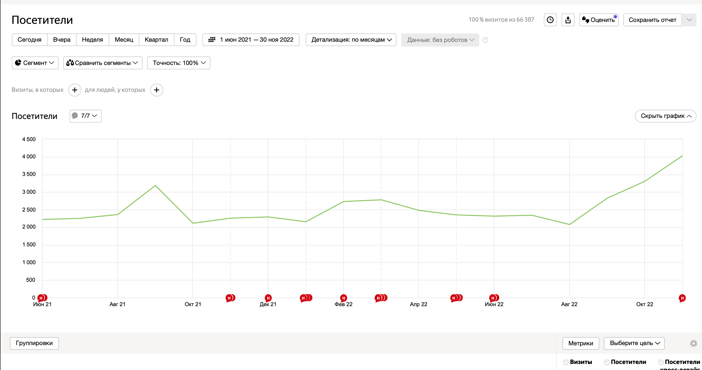702x370 pixels.
Task: Open the report history clock icon
Action: pyautogui.click(x=550, y=20)
